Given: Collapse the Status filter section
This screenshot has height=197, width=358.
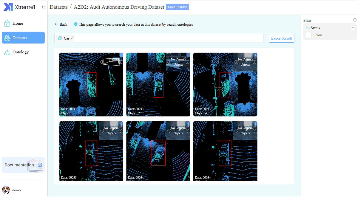Looking at the screenshot, I should (x=353, y=28).
